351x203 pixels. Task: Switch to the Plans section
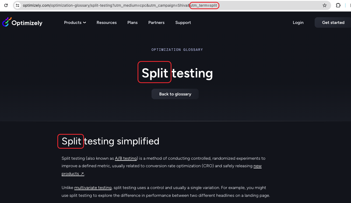[x=132, y=23]
